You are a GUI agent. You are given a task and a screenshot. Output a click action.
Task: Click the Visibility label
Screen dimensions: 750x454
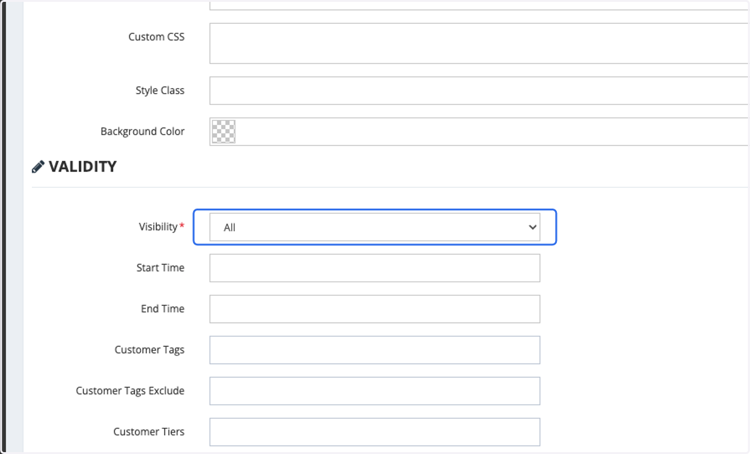[158, 227]
